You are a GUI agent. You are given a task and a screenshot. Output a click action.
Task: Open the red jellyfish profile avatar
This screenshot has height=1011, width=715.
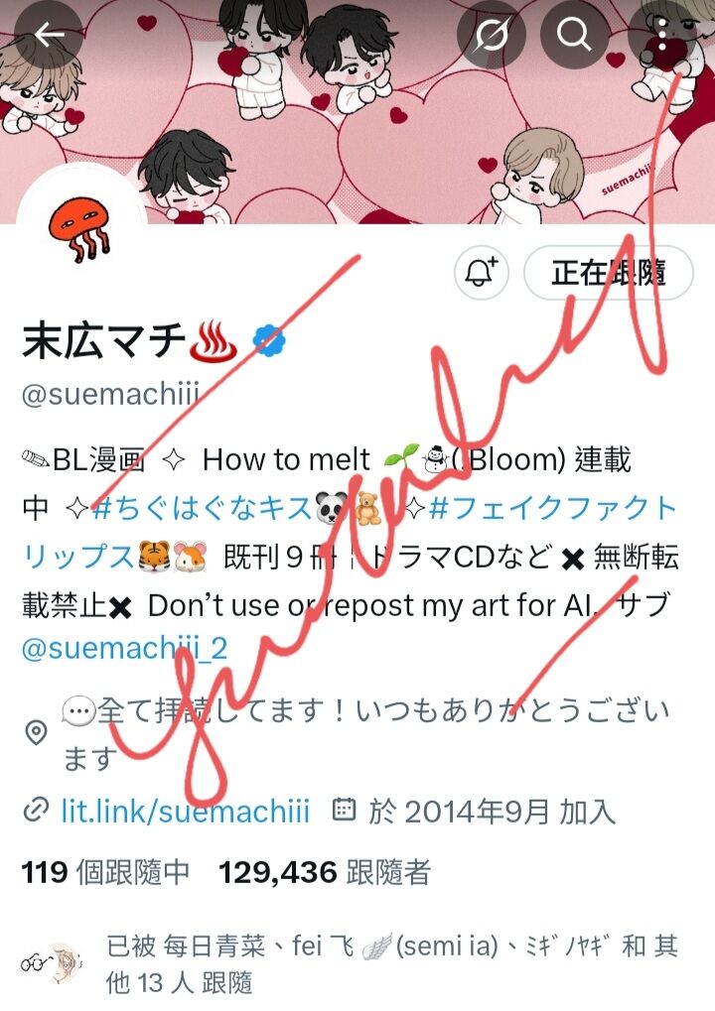tap(81, 225)
